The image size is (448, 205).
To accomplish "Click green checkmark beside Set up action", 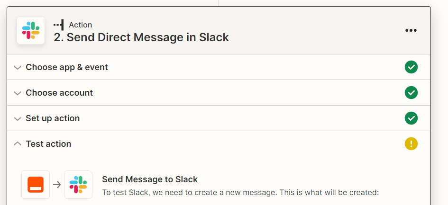I will click(x=411, y=118).
